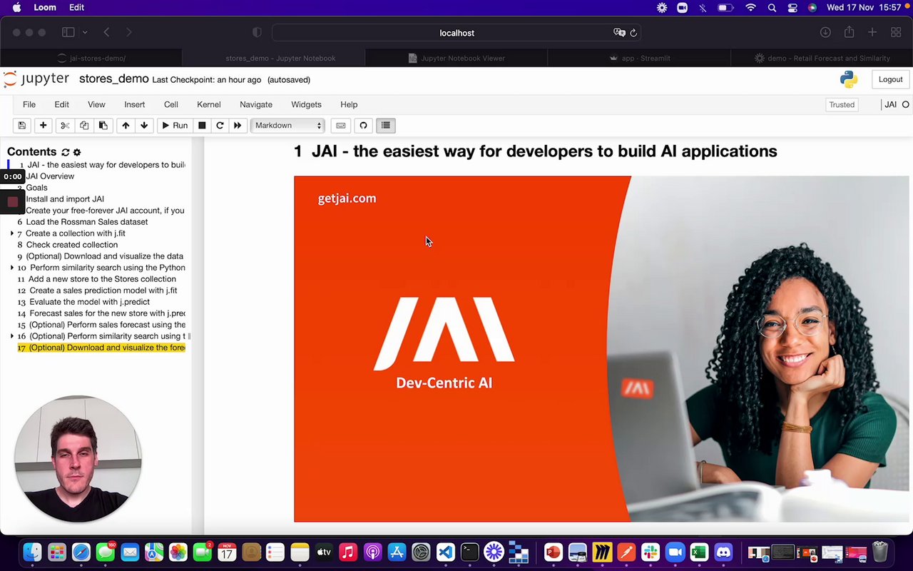Toggle the Table of Contents sidebar button

(386, 126)
